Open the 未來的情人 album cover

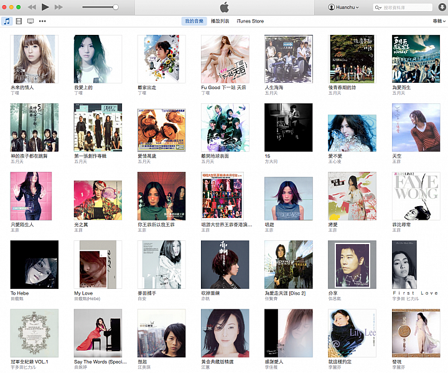coord(34,59)
